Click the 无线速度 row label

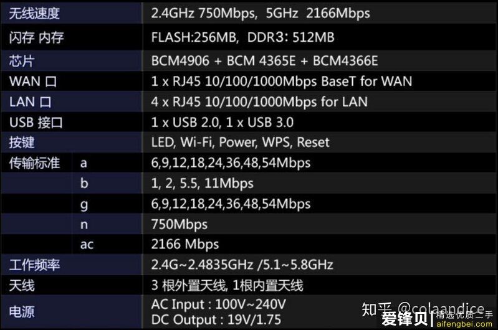point(34,13)
